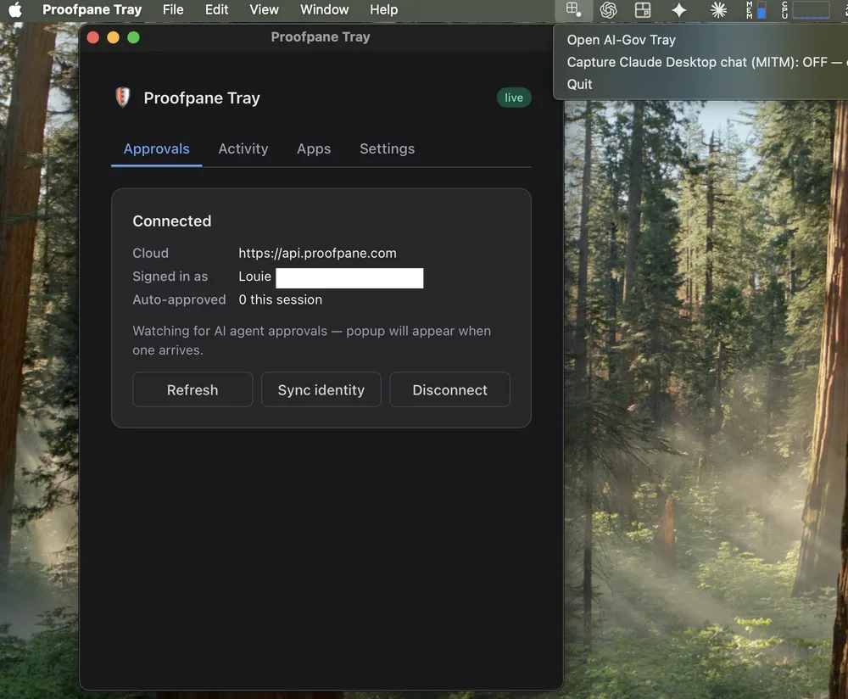The image size is (848, 699).
Task: Open the Apps tab
Action: point(314,148)
